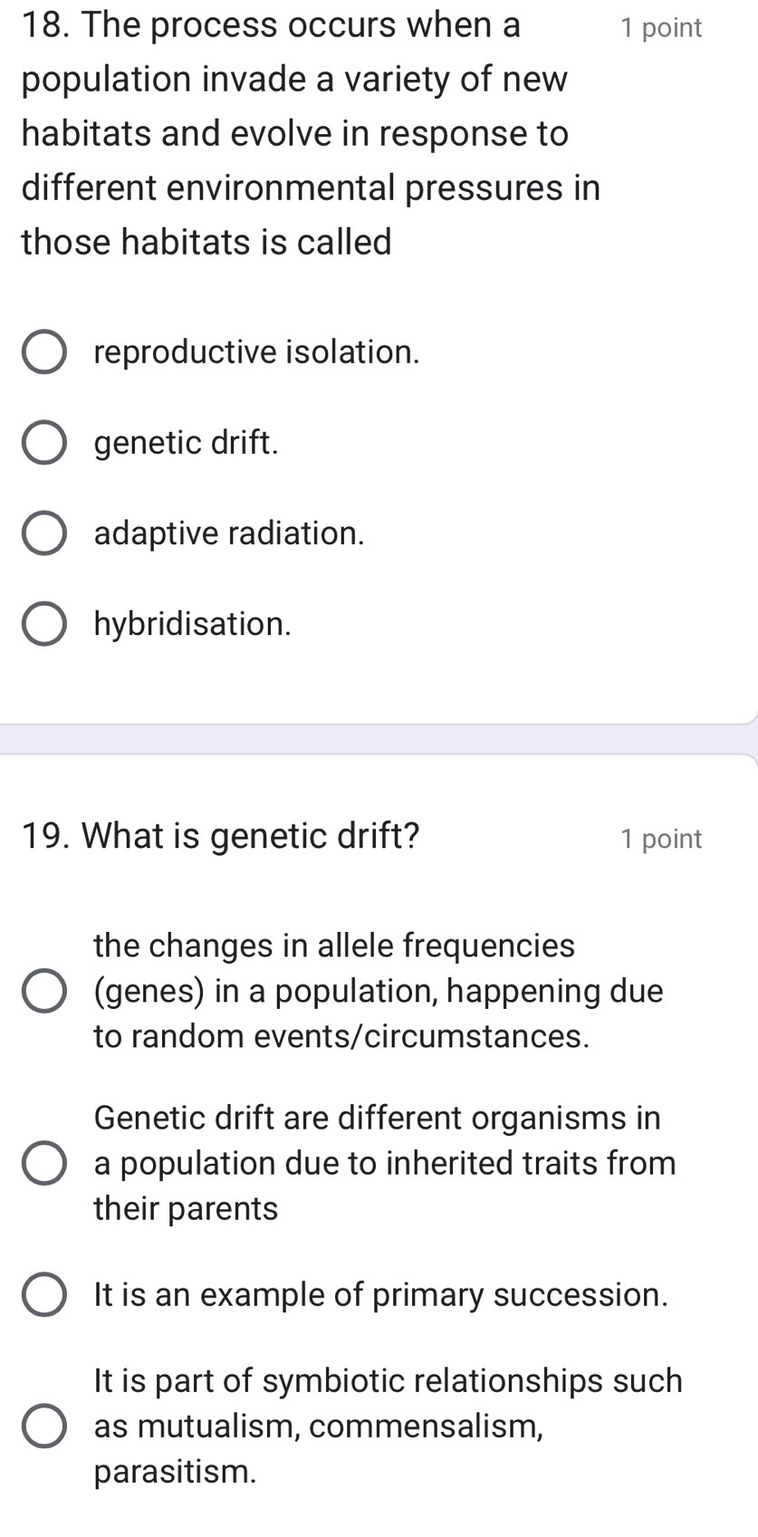Select the radio circle beside reproductive isolation
The image size is (758, 1537).
click(x=43, y=352)
